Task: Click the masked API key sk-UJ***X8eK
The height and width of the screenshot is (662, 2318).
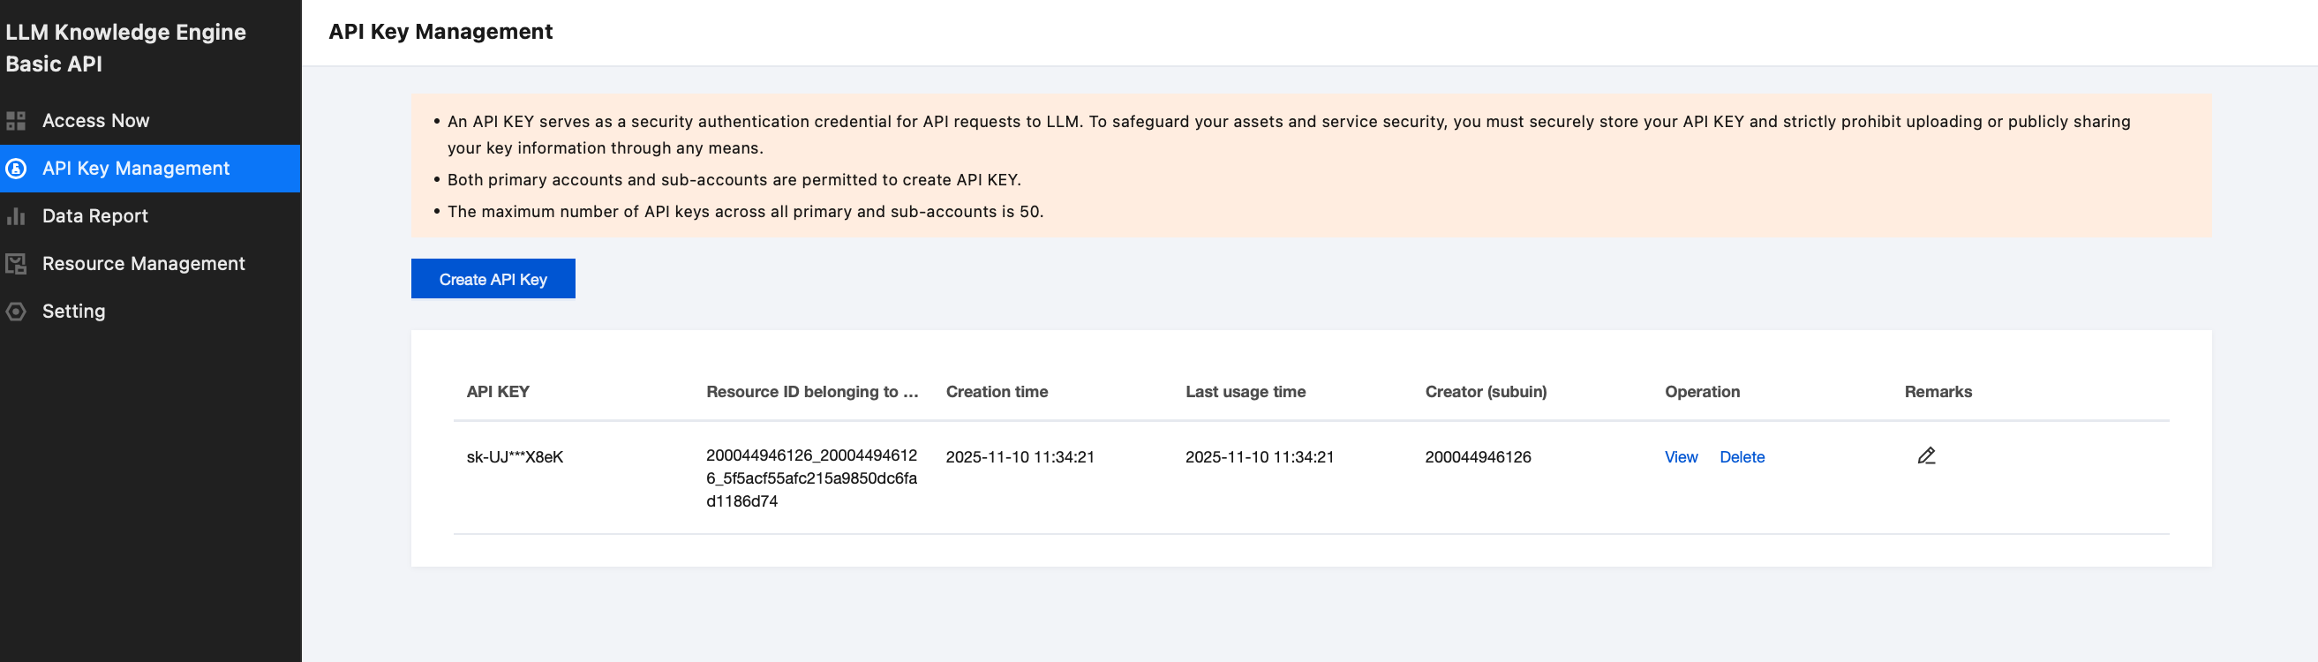Action: [x=515, y=457]
